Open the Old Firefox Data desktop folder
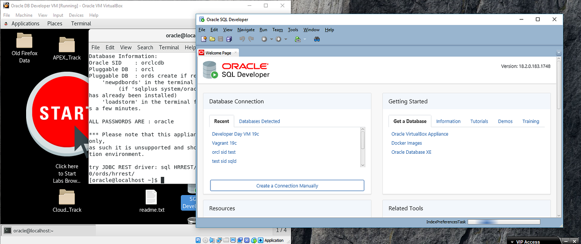Screen dimensions: 581x244 coord(24,48)
